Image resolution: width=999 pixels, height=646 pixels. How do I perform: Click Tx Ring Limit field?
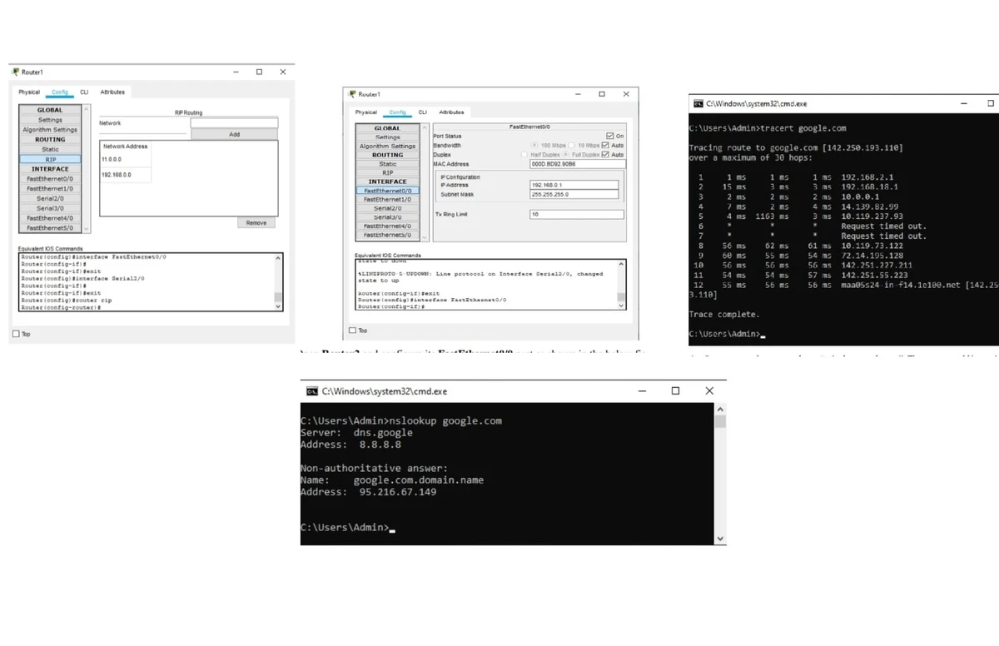pos(576,215)
